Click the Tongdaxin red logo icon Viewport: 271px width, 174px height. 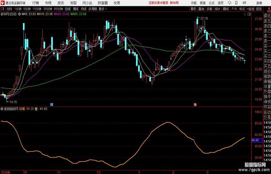(x=3, y=3)
